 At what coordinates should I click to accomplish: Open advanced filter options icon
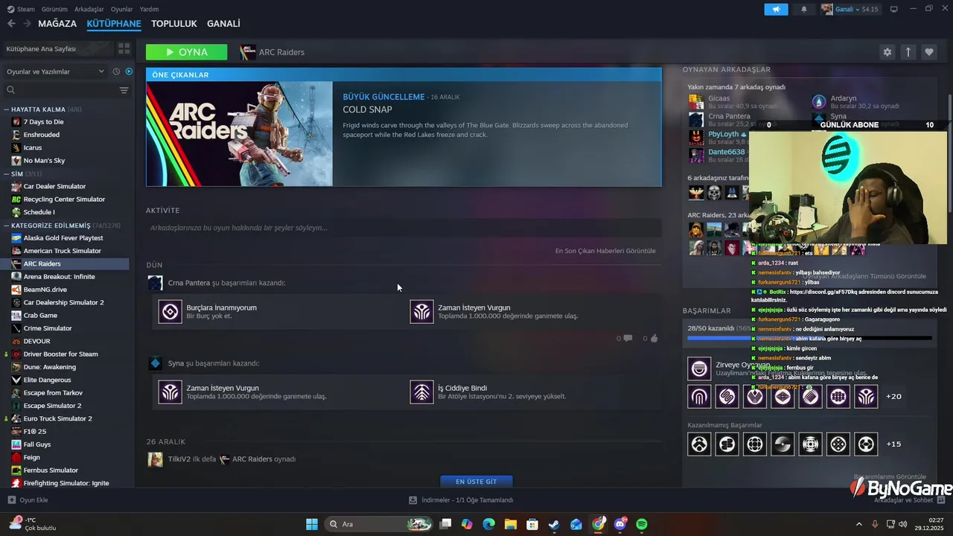point(124,90)
